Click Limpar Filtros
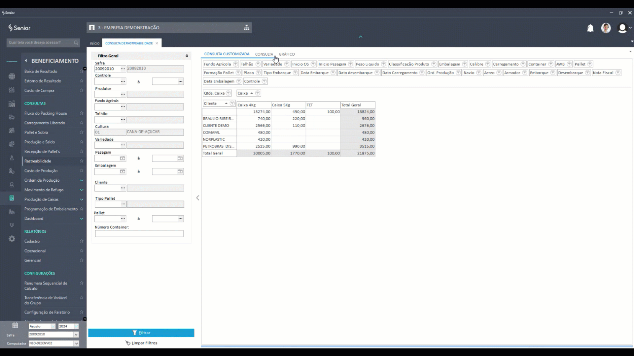 click(x=141, y=343)
